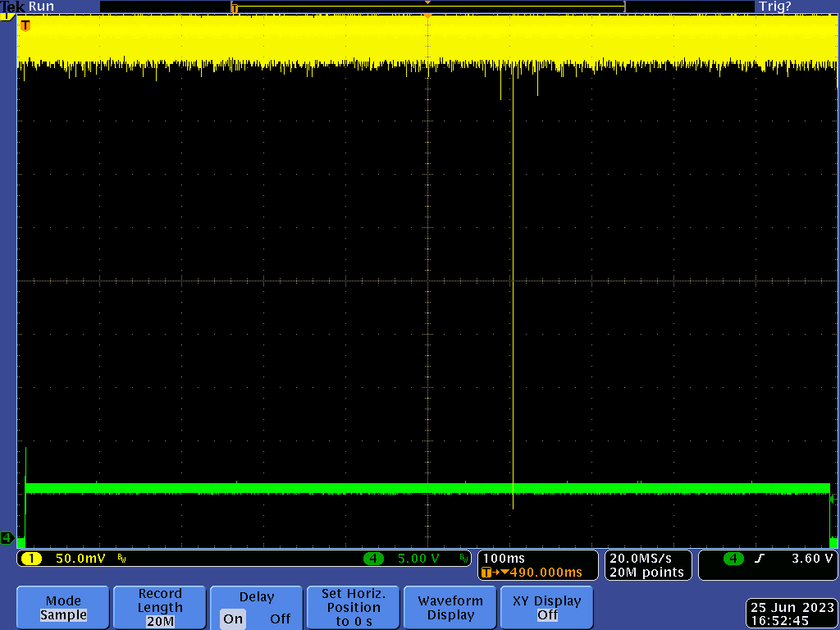Click the yellow channel 1 badge in readout
This screenshot has width=840, height=630.
tap(31, 559)
